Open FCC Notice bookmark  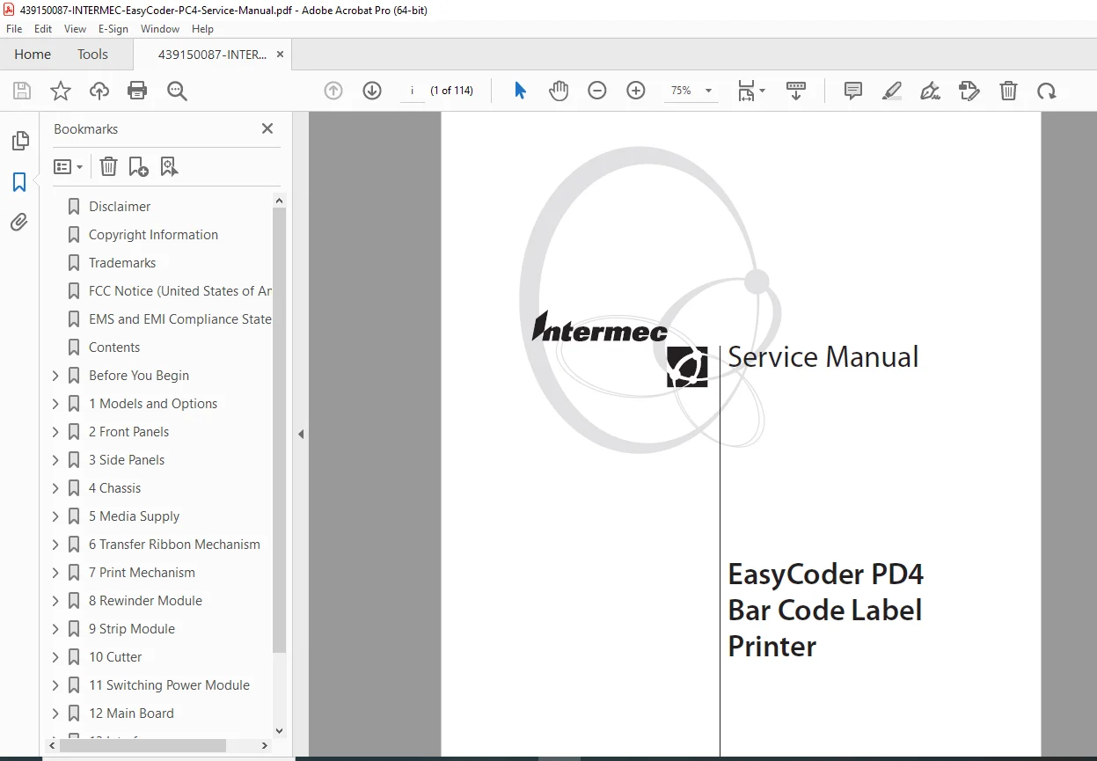180,291
